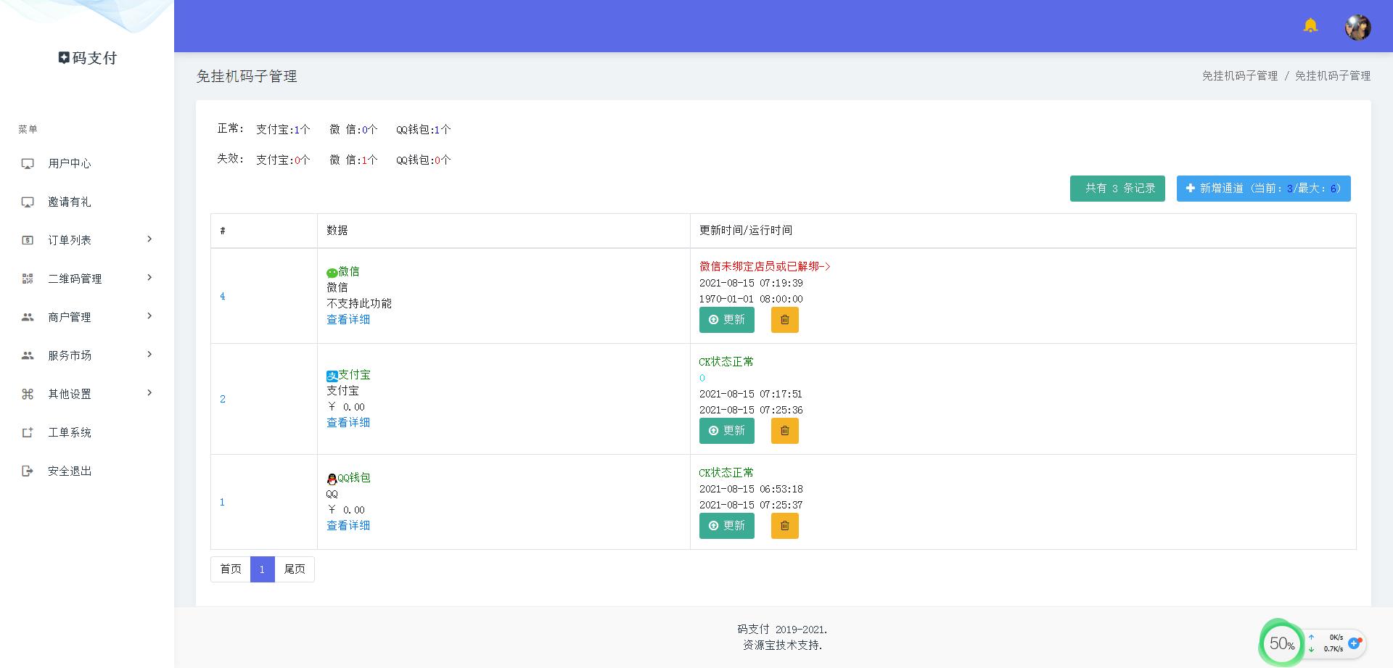Click CK状态正常 text in 支付宝 row

[x=726, y=362]
